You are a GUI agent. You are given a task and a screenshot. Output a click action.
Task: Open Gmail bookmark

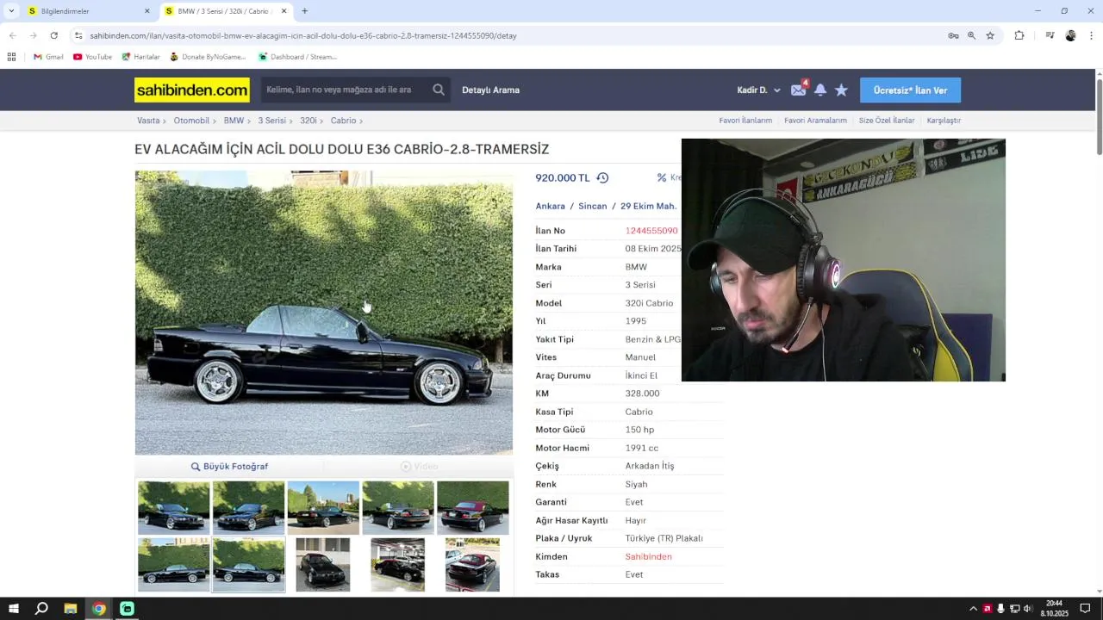(x=48, y=57)
